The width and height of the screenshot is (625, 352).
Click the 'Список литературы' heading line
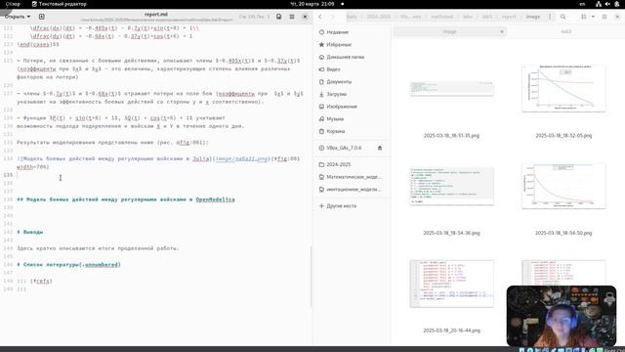[68, 265]
